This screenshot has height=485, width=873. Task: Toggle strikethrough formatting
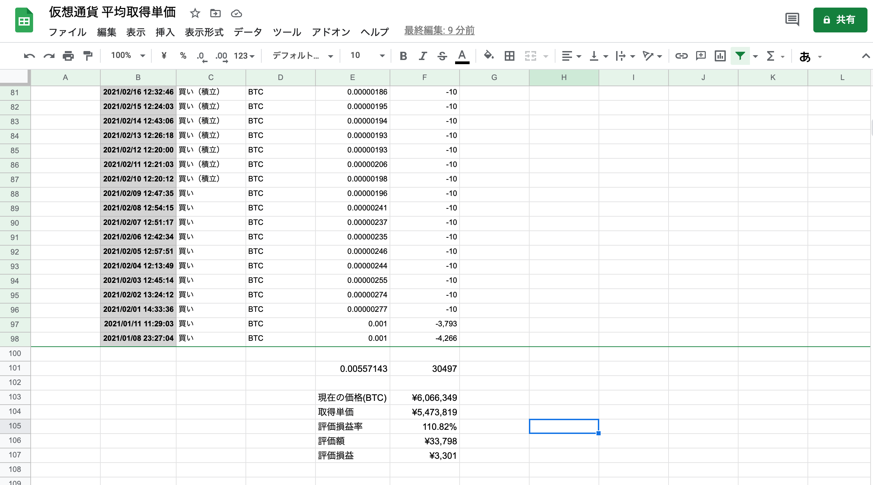click(442, 56)
